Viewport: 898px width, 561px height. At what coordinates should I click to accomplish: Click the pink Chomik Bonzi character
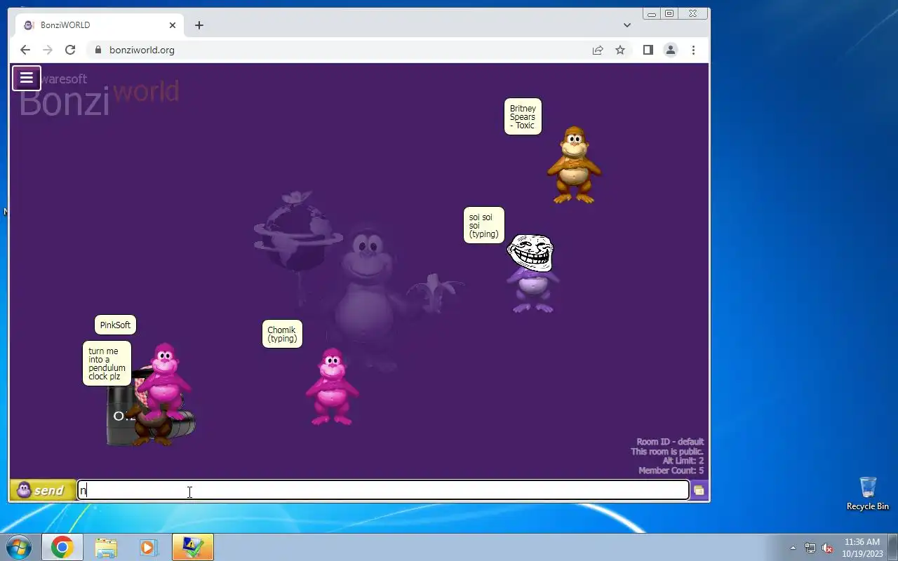[x=332, y=386]
